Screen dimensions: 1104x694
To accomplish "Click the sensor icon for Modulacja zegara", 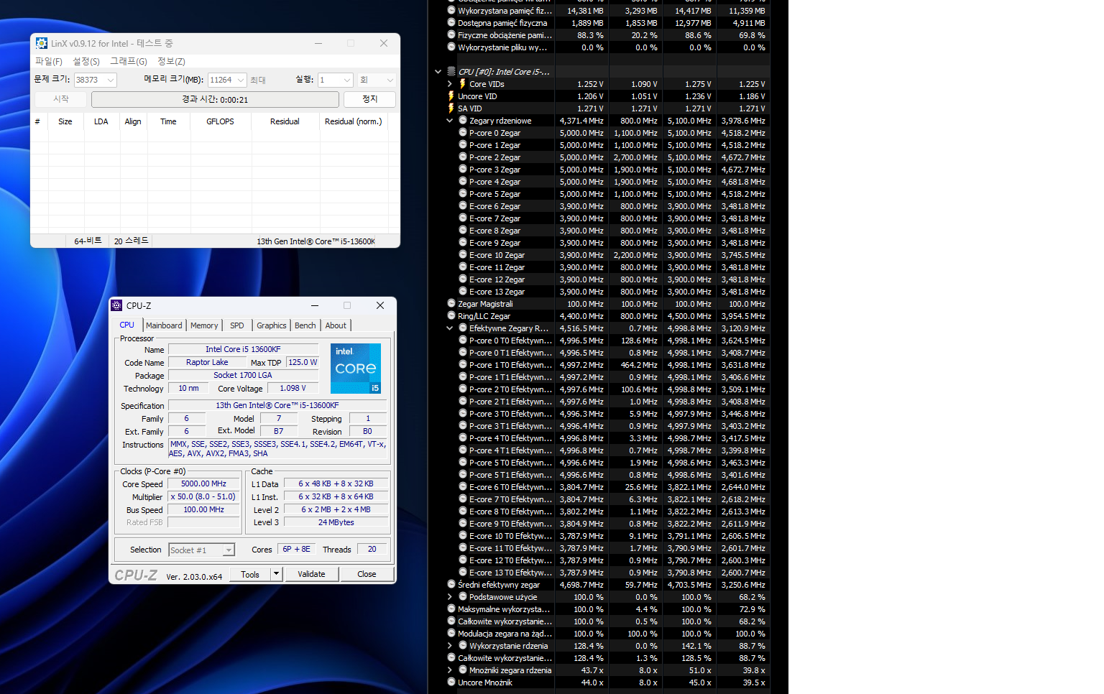I will (x=451, y=634).
